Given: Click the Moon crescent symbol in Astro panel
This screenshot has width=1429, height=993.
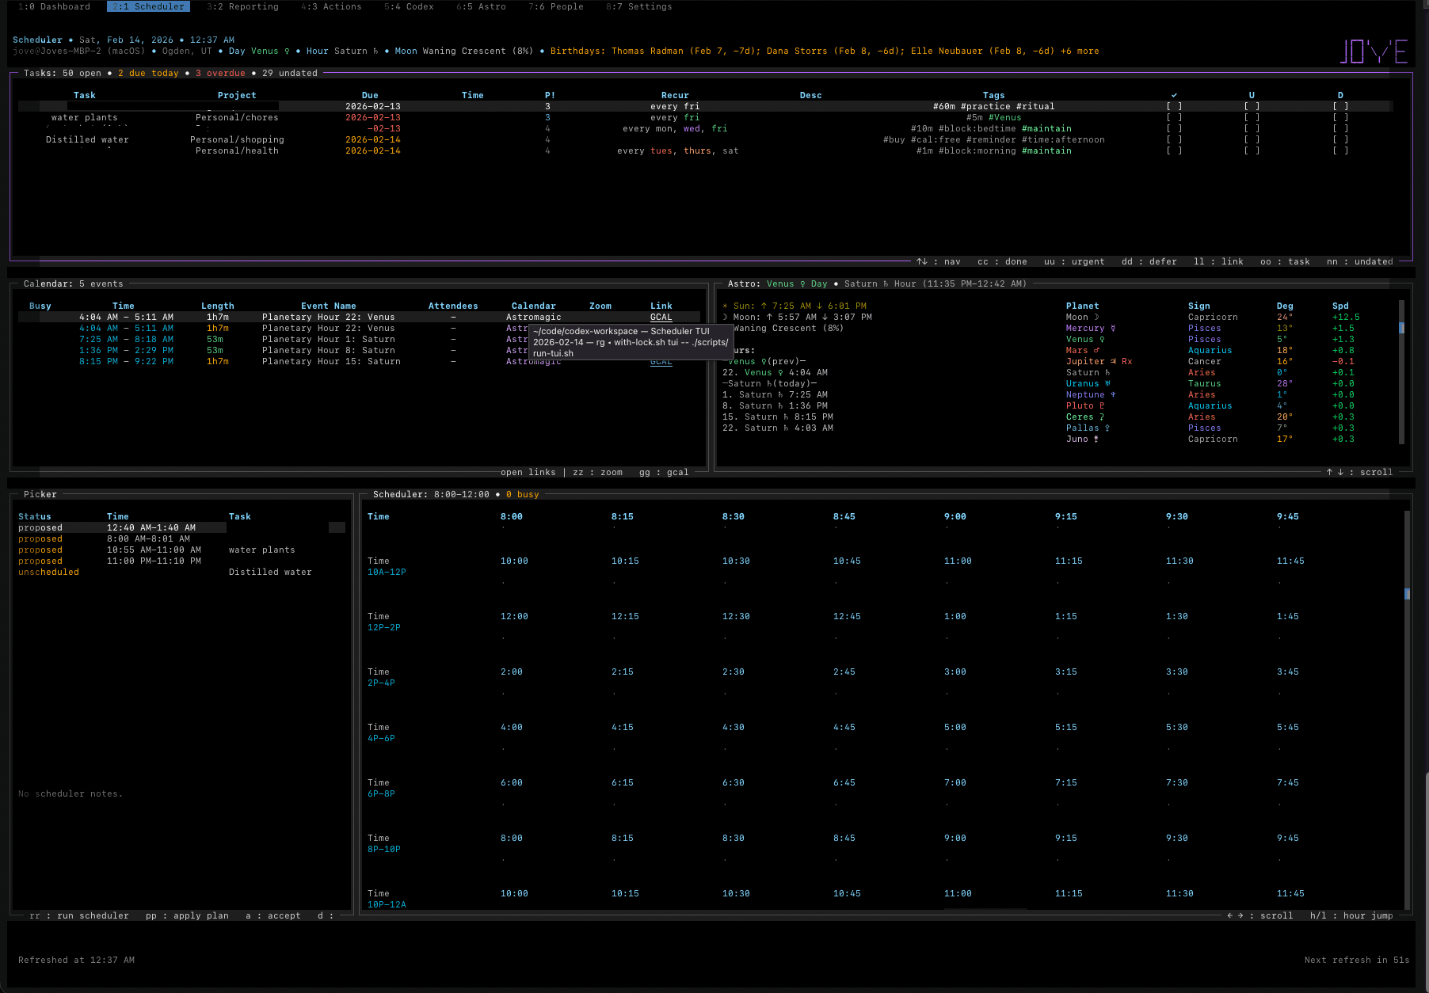Looking at the screenshot, I should tap(726, 318).
